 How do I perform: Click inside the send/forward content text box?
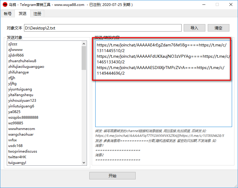[164, 84]
